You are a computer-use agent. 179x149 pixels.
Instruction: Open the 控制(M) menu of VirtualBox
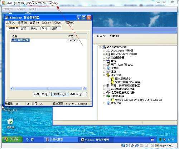point(8,9)
